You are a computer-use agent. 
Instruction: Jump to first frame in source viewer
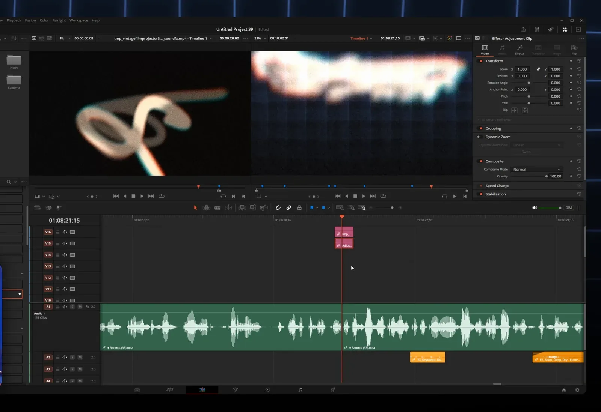coord(116,196)
